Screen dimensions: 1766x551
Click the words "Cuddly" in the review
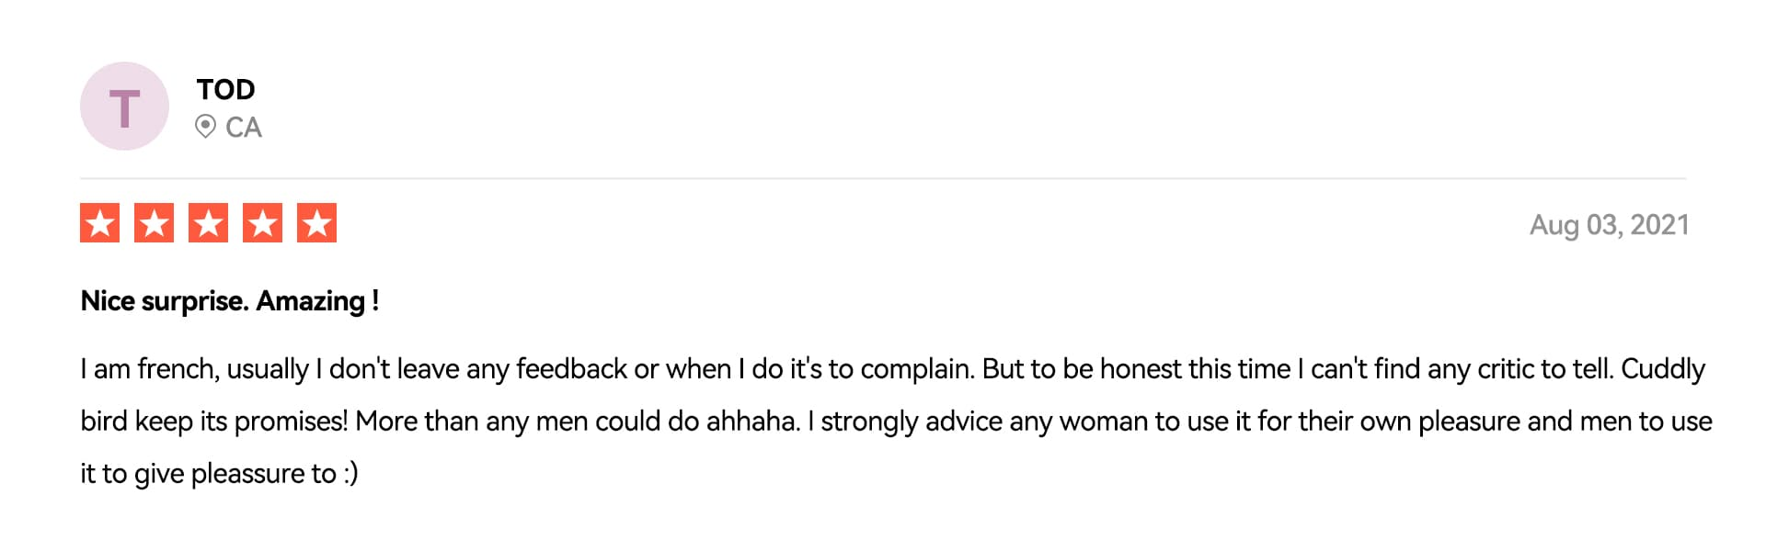click(x=1663, y=369)
